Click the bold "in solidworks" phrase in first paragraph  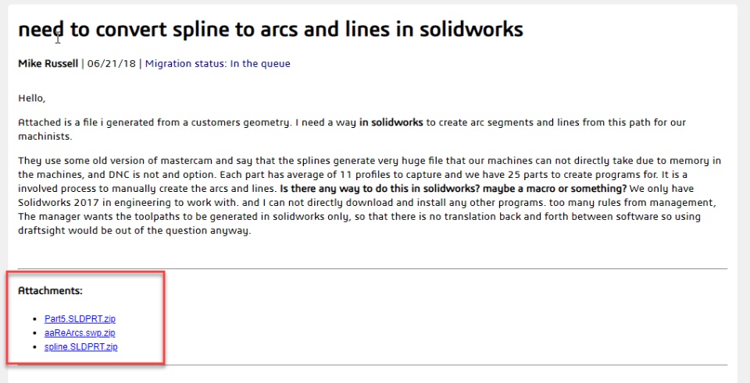point(391,122)
